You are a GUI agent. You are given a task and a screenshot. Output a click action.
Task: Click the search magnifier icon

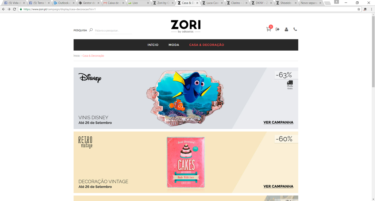coord(91,30)
